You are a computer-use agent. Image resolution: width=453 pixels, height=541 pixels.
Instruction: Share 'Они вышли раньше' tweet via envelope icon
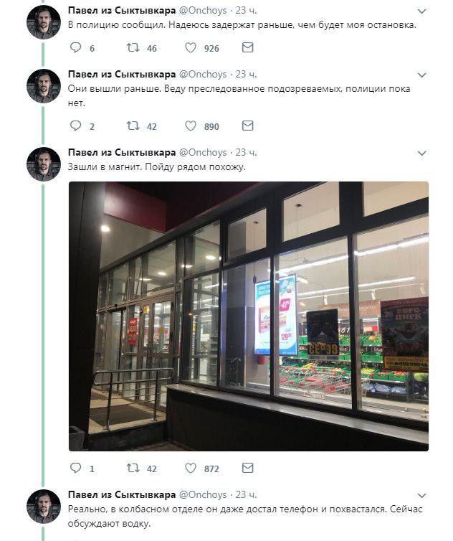tap(247, 126)
